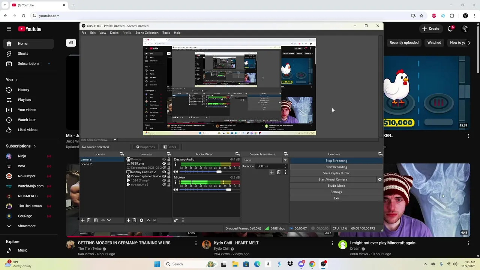Open Microsoft Edge from the taskbar
Screen dimensions: 480x270
click(x=257, y=264)
